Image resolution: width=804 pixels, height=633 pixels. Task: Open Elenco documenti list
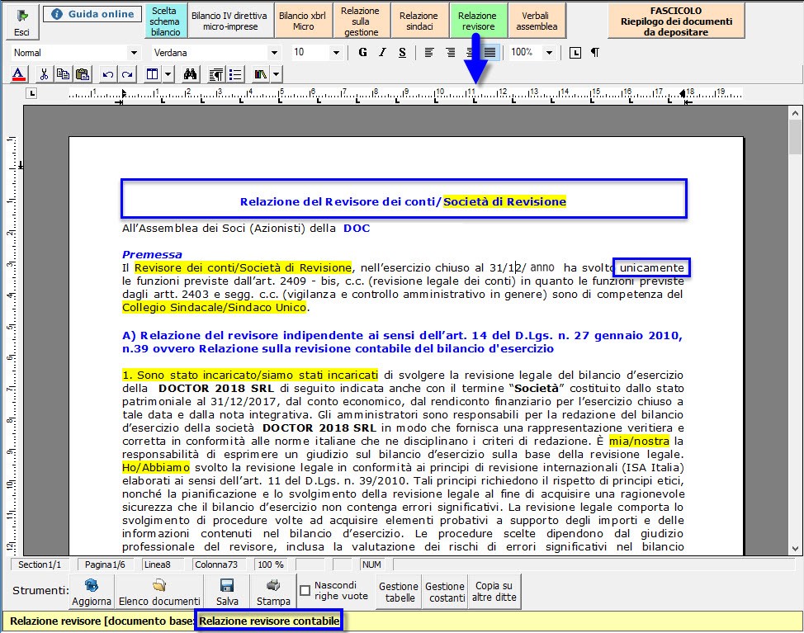coord(159,592)
